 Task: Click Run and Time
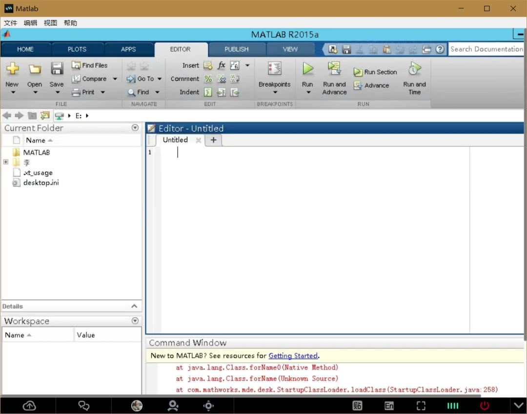(x=414, y=78)
